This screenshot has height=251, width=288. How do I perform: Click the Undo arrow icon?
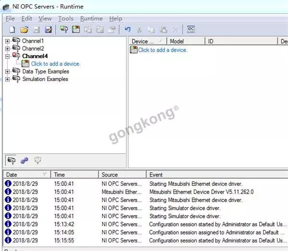[128, 29]
